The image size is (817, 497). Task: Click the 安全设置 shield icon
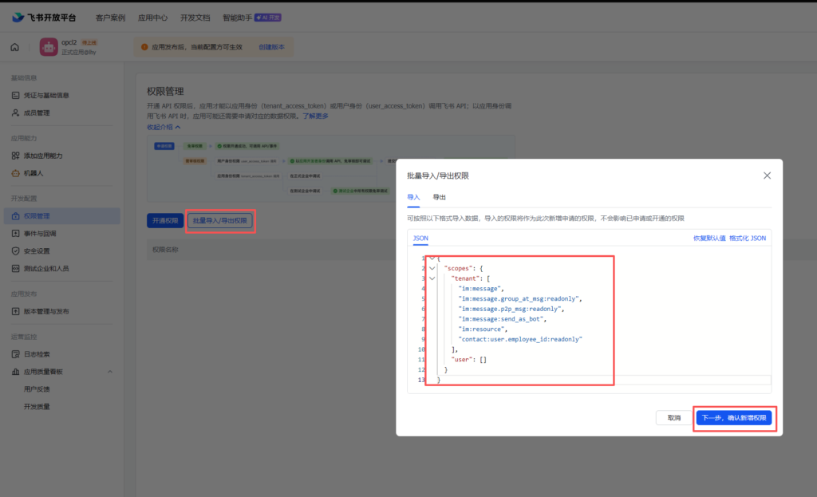click(15, 250)
